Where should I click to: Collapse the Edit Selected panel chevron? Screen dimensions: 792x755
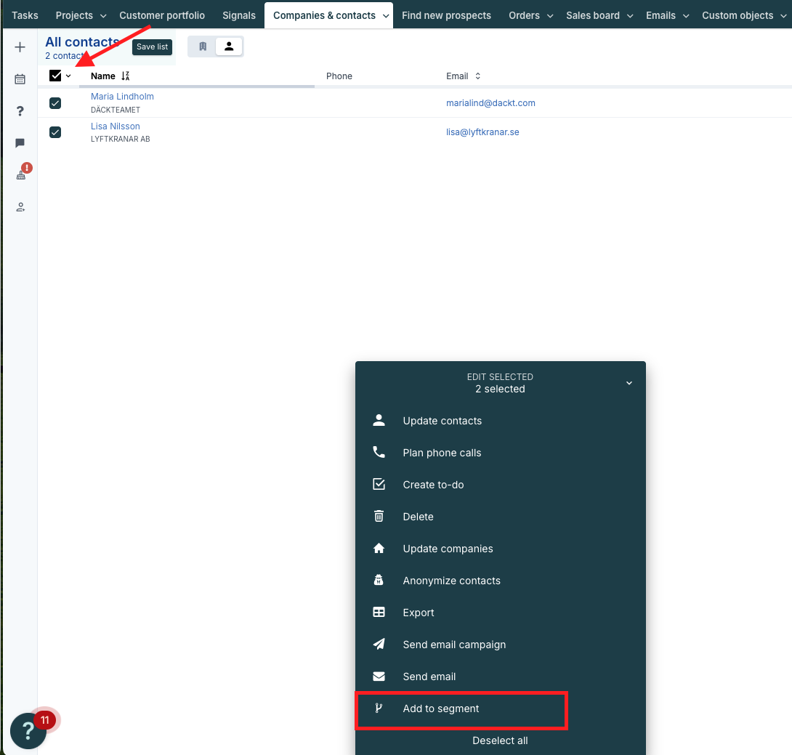tap(629, 383)
